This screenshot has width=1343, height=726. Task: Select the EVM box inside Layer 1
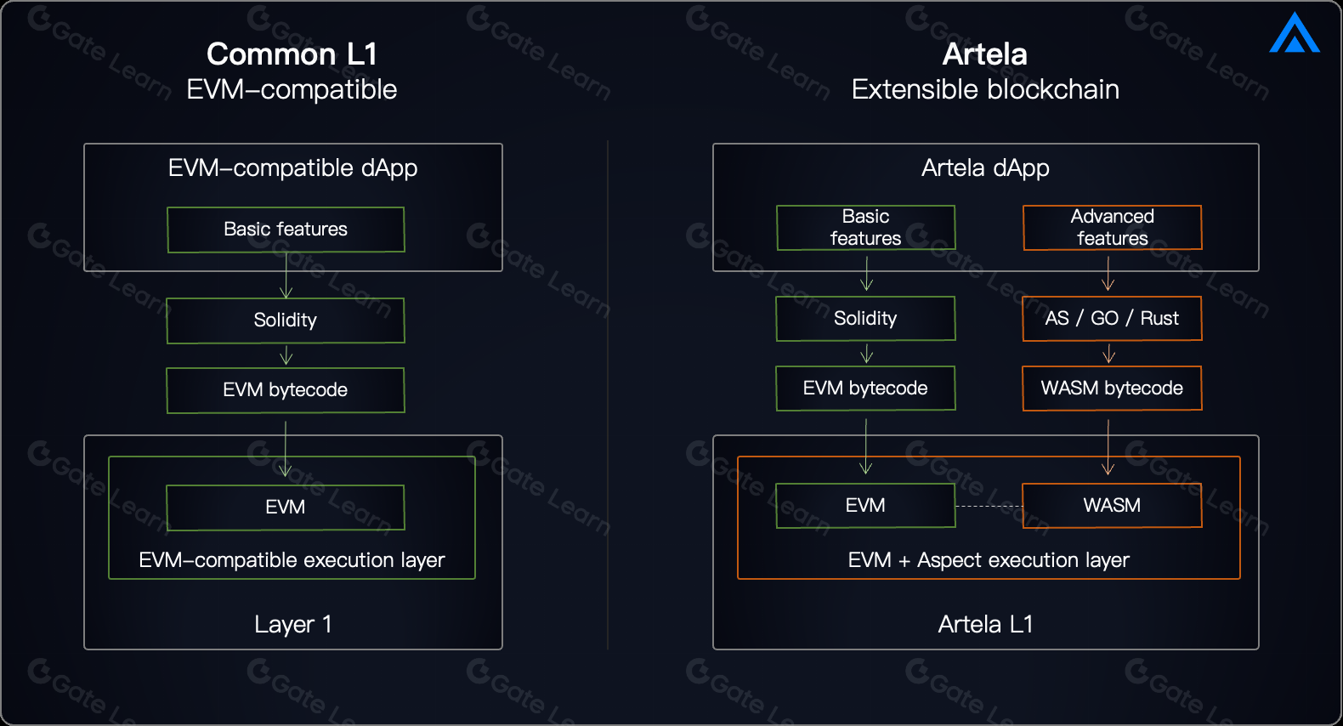pyautogui.click(x=286, y=508)
